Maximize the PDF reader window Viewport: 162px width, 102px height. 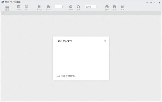click(x=155, y=3)
